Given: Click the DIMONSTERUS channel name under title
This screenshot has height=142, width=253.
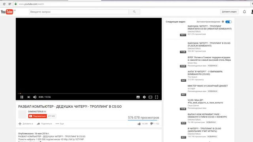Looking at the screenshot, I should pyautogui.click(x=36, y=112).
